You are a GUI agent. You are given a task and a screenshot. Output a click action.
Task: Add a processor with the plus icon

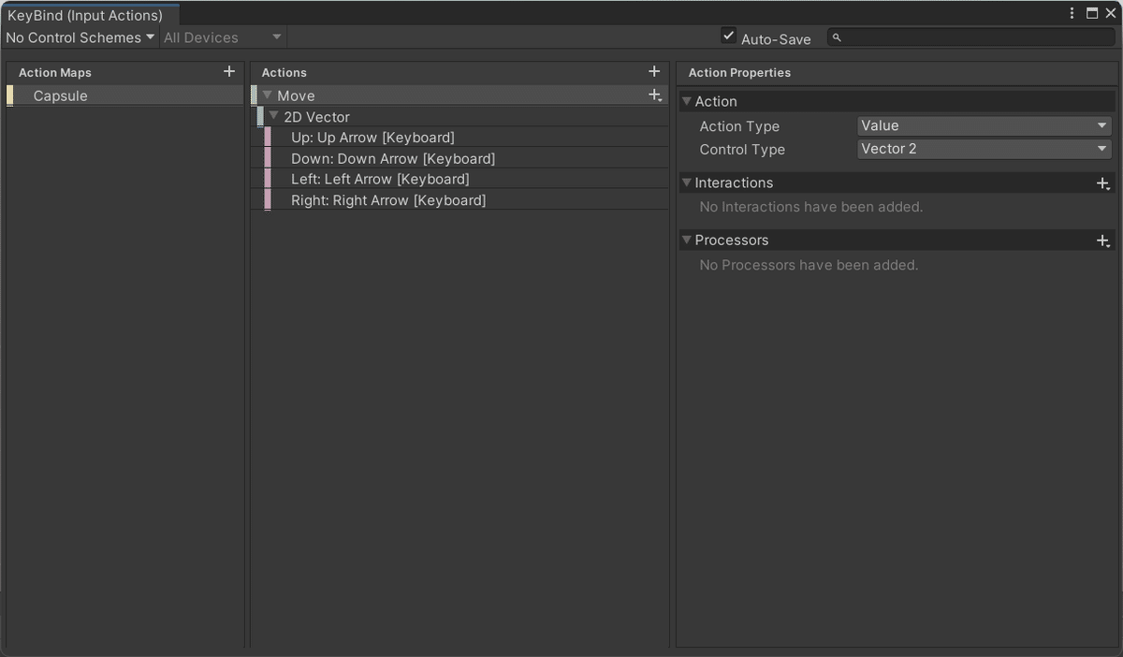[x=1103, y=241]
